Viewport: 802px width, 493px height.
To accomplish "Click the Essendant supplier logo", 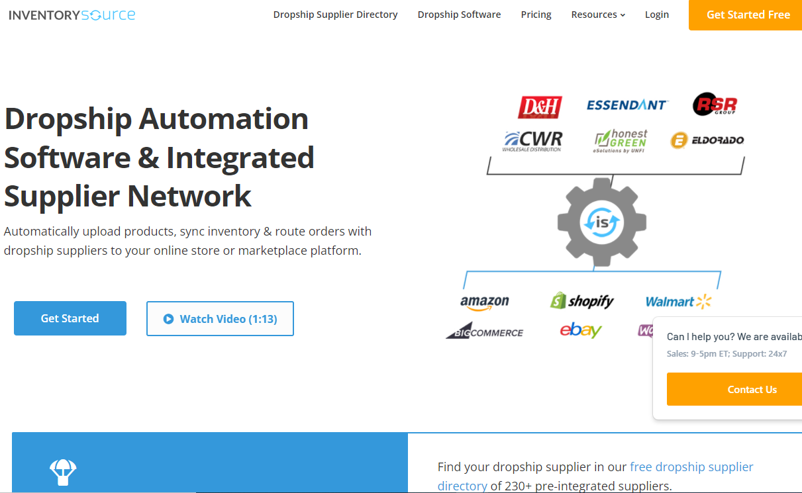I will [627, 105].
